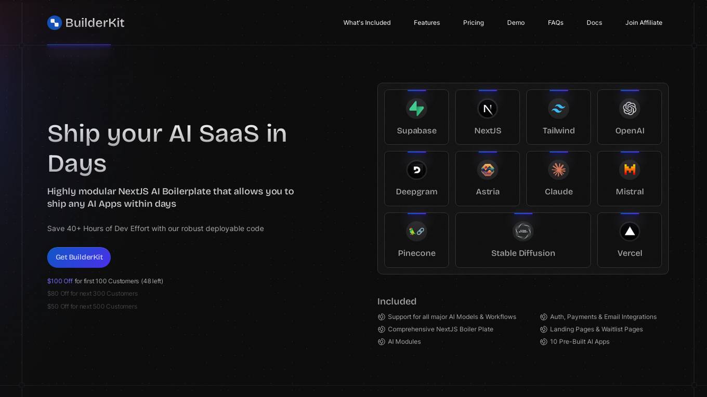Open Docs in the navbar
Screen dimensions: 707x397
(x=594, y=23)
